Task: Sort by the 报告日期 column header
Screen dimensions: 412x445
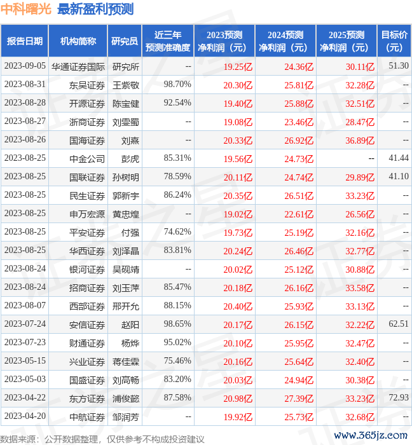Action: click(x=24, y=41)
